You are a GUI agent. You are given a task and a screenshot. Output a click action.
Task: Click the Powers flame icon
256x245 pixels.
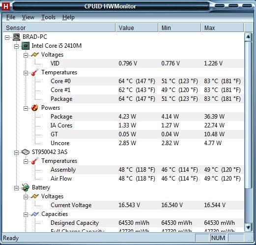pos(35,108)
